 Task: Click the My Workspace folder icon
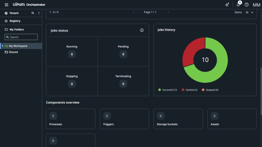pyautogui.click(x=7, y=46)
